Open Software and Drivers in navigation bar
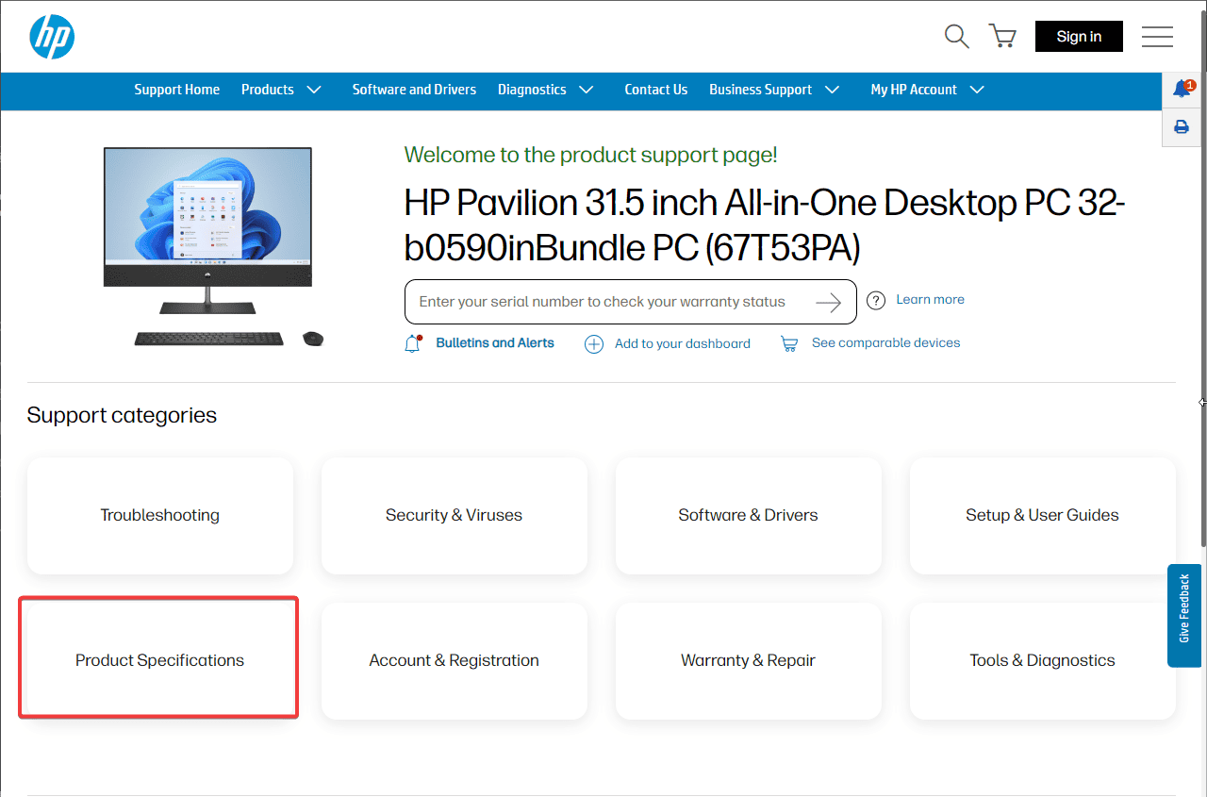The image size is (1207, 797). pyautogui.click(x=414, y=90)
